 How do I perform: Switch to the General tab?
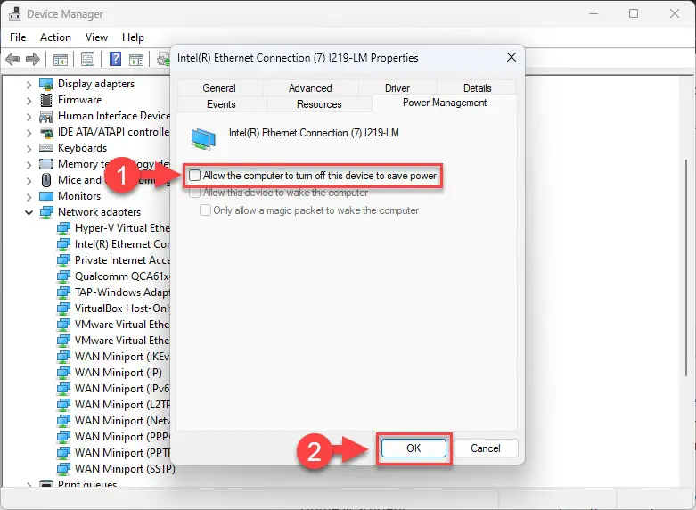click(219, 88)
